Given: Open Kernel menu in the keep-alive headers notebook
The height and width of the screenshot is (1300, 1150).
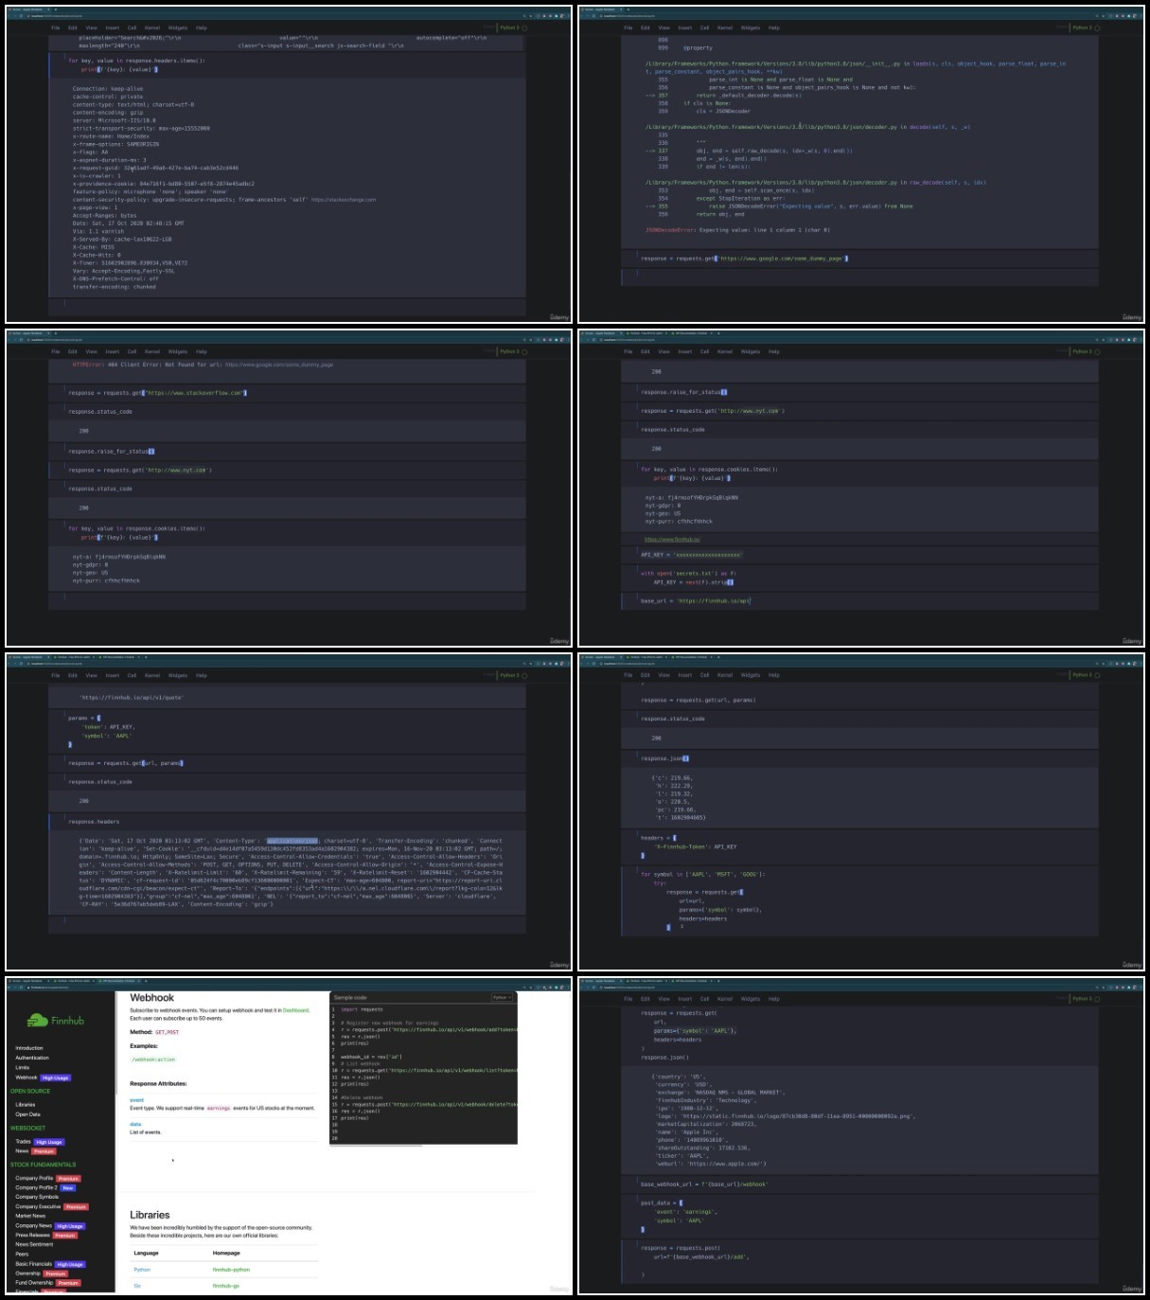Looking at the screenshot, I should (152, 27).
